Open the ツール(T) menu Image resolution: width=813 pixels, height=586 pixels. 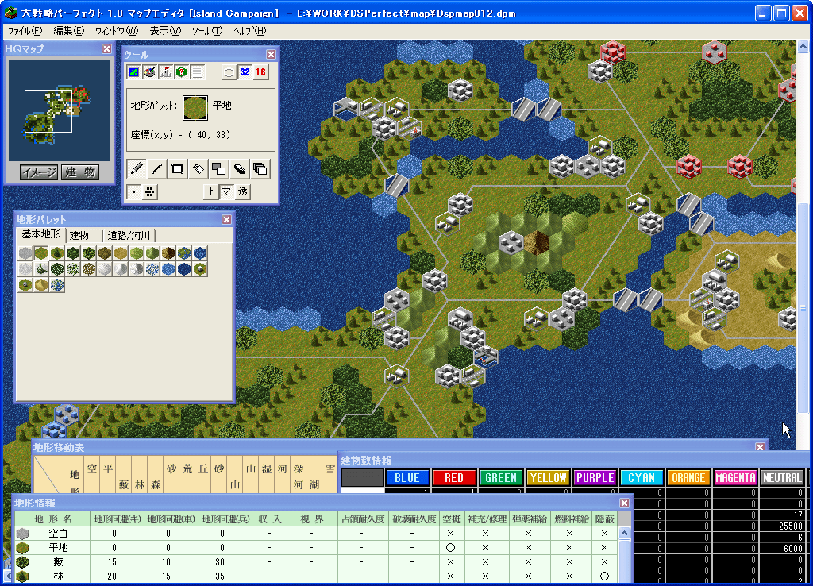(x=207, y=31)
